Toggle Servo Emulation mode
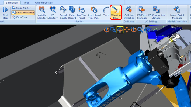The width and height of the screenshot is (191, 107). tap(23, 13)
